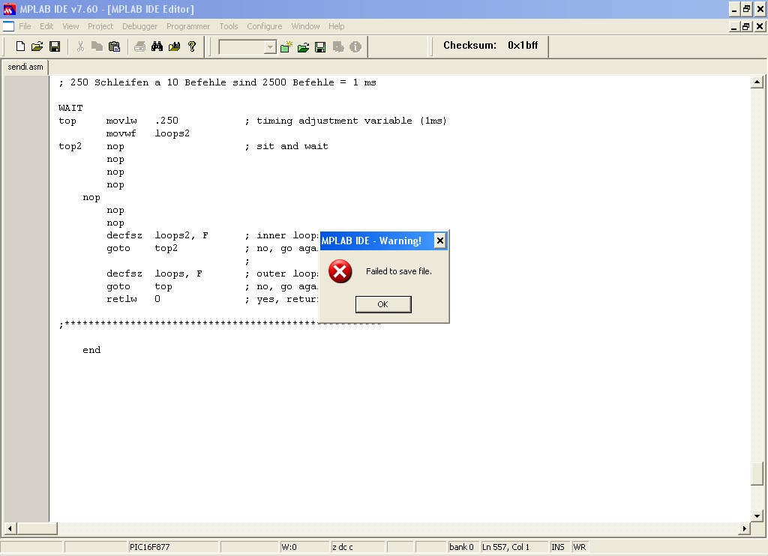Open Help via question mark icon
Viewport: 768px width, 556px height.
pyautogui.click(x=192, y=46)
